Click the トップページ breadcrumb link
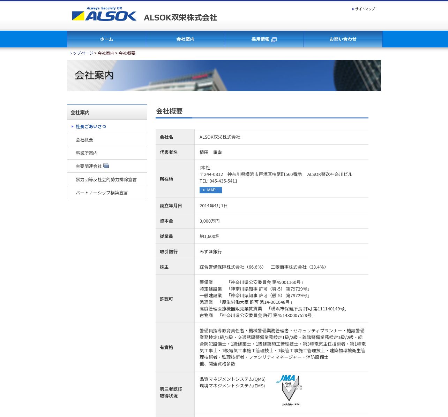 point(81,53)
